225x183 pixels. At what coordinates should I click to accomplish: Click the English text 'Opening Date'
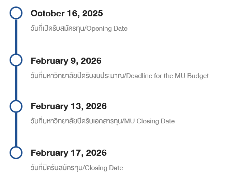107,29
